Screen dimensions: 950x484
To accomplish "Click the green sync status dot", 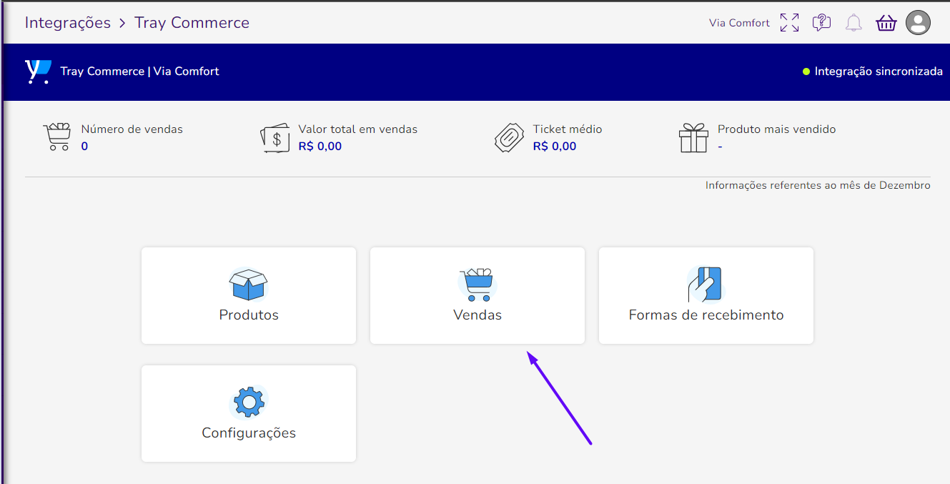I will coord(806,71).
